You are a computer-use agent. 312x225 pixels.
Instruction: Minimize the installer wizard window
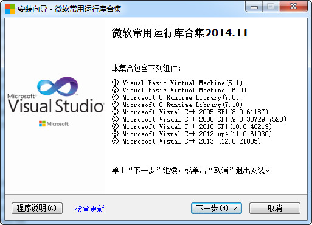pos(254,7)
